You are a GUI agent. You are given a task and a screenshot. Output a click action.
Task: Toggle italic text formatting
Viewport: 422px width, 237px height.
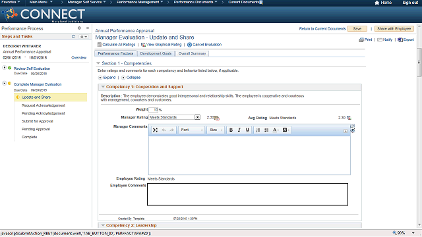[x=239, y=130]
